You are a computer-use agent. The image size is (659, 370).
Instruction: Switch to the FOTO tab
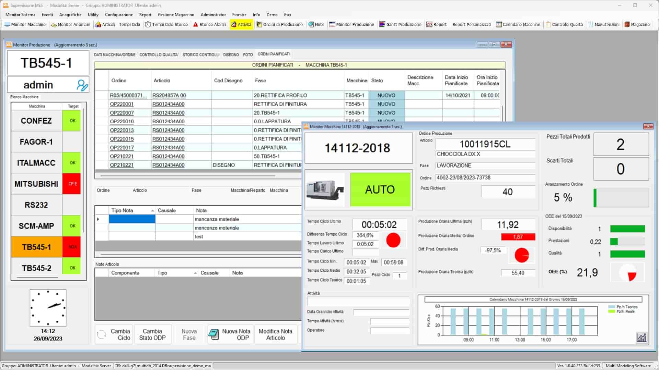point(248,55)
